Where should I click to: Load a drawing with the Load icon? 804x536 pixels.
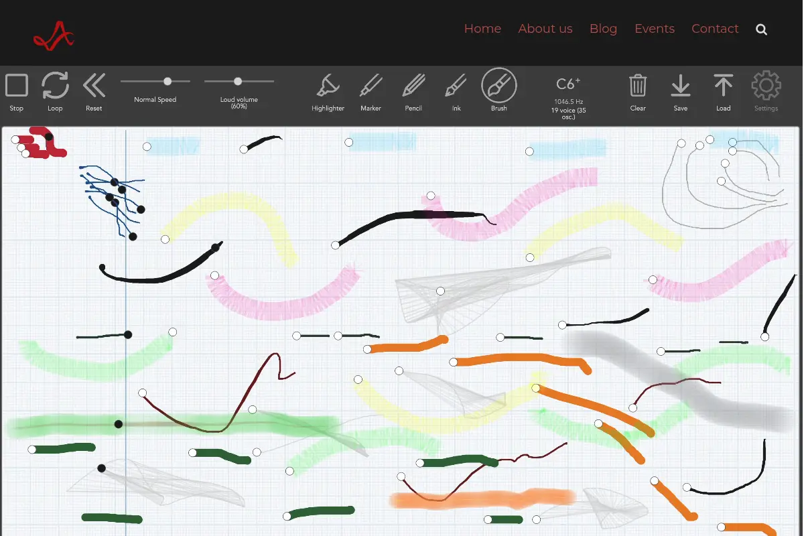click(x=723, y=86)
